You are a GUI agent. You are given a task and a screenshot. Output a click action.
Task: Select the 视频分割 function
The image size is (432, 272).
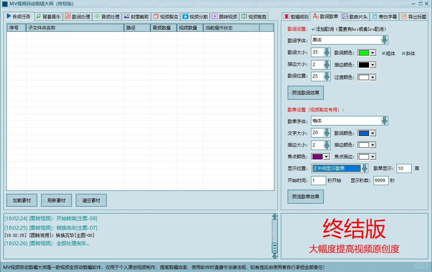click(195, 16)
